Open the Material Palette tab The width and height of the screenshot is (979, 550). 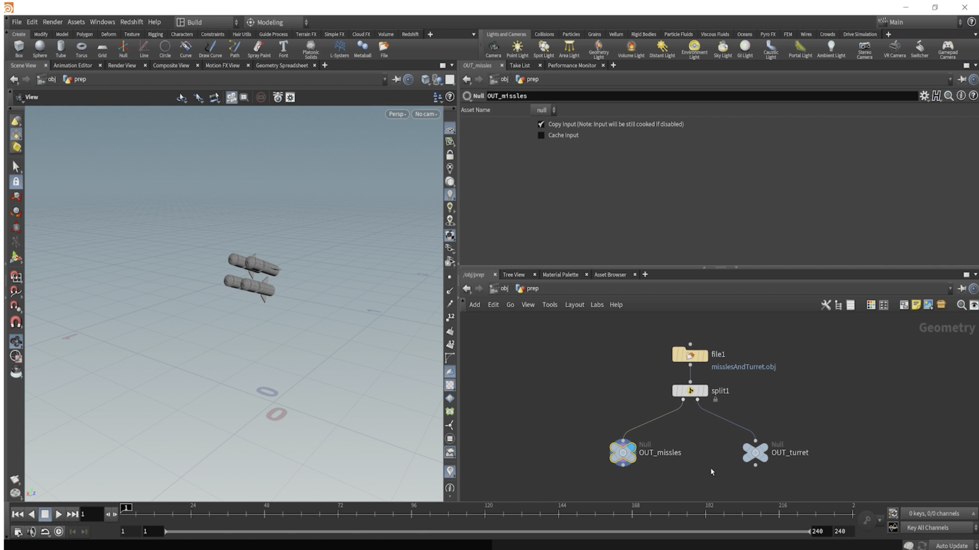tap(560, 274)
